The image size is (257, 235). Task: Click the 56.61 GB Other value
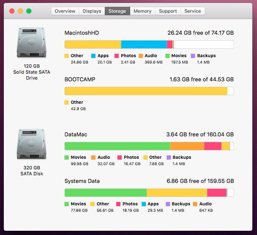pyautogui.click(x=105, y=210)
